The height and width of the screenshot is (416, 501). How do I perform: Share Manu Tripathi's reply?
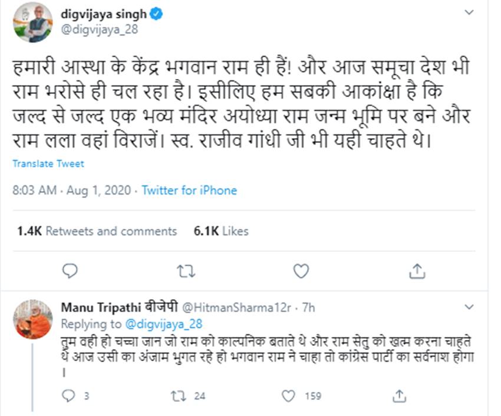[x=399, y=395]
